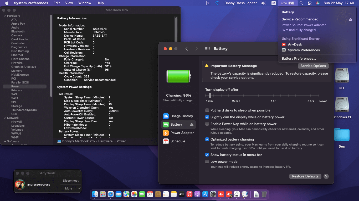This screenshot has width=359, height=201.
Task: Click the service warning triangle in battery menu
Action: 351,19
